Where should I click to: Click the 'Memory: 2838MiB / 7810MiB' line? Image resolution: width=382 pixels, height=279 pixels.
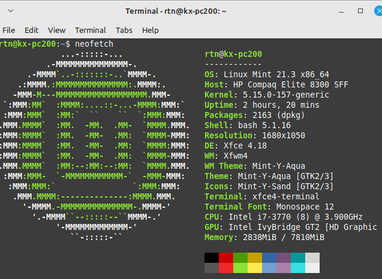(x=264, y=238)
